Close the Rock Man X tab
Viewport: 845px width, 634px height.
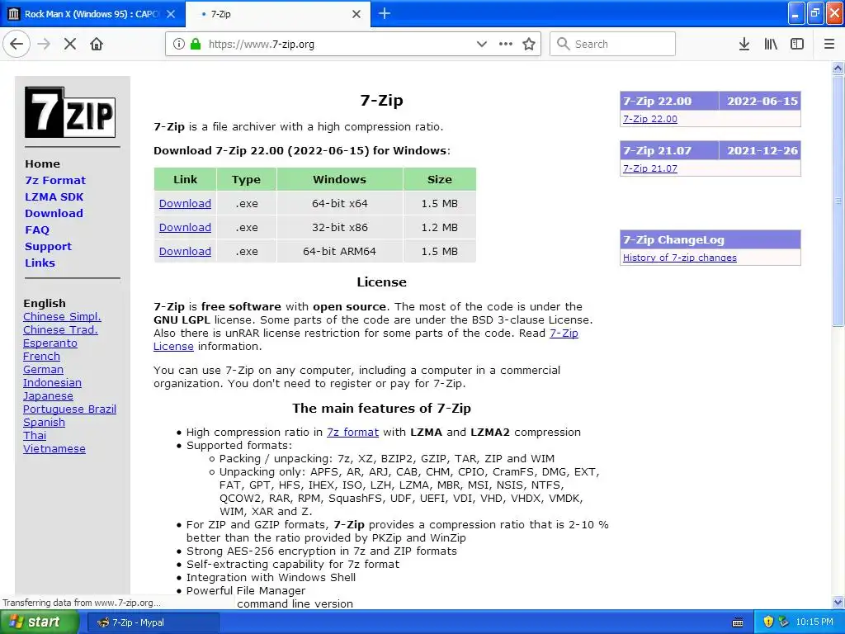[171, 14]
